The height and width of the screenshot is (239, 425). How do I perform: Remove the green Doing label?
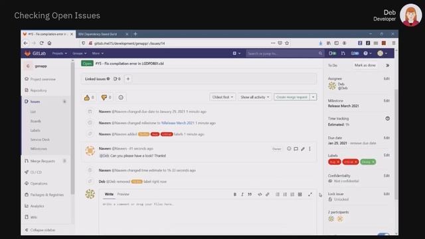click(373, 162)
